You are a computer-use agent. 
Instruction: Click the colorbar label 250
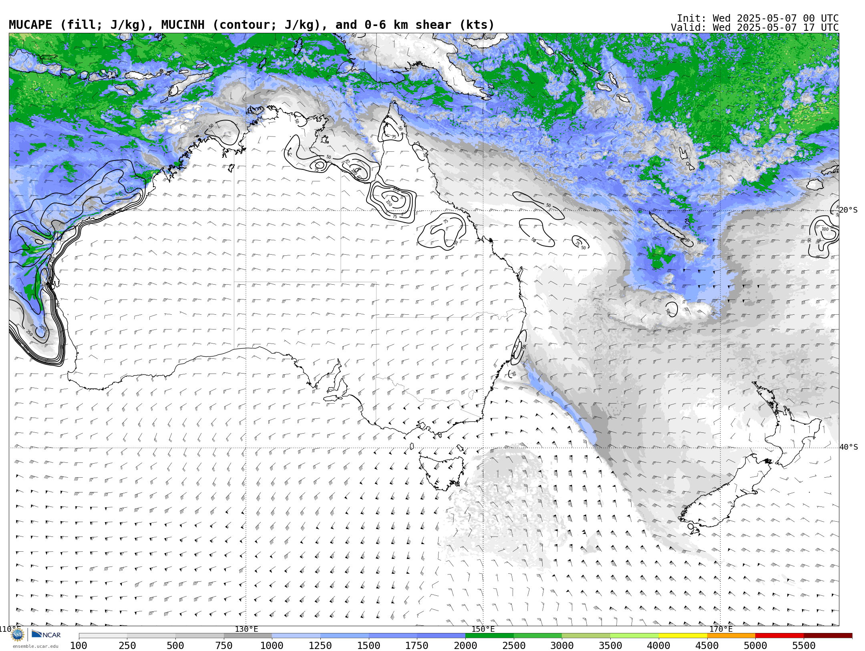(x=127, y=645)
